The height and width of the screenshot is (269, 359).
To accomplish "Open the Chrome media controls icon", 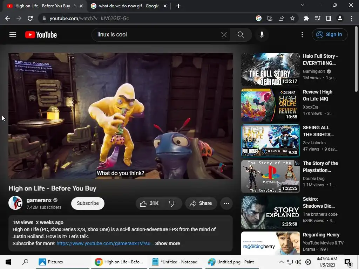I will pyautogui.click(x=317, y=18).
